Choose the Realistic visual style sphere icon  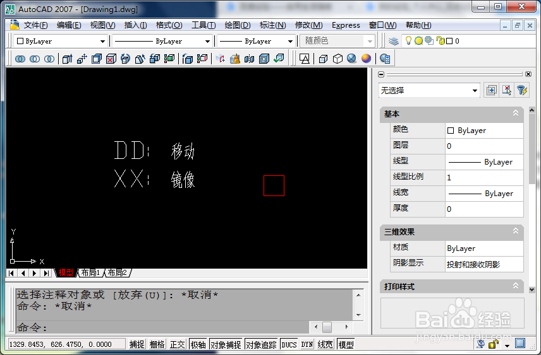(x=352, y=59)
